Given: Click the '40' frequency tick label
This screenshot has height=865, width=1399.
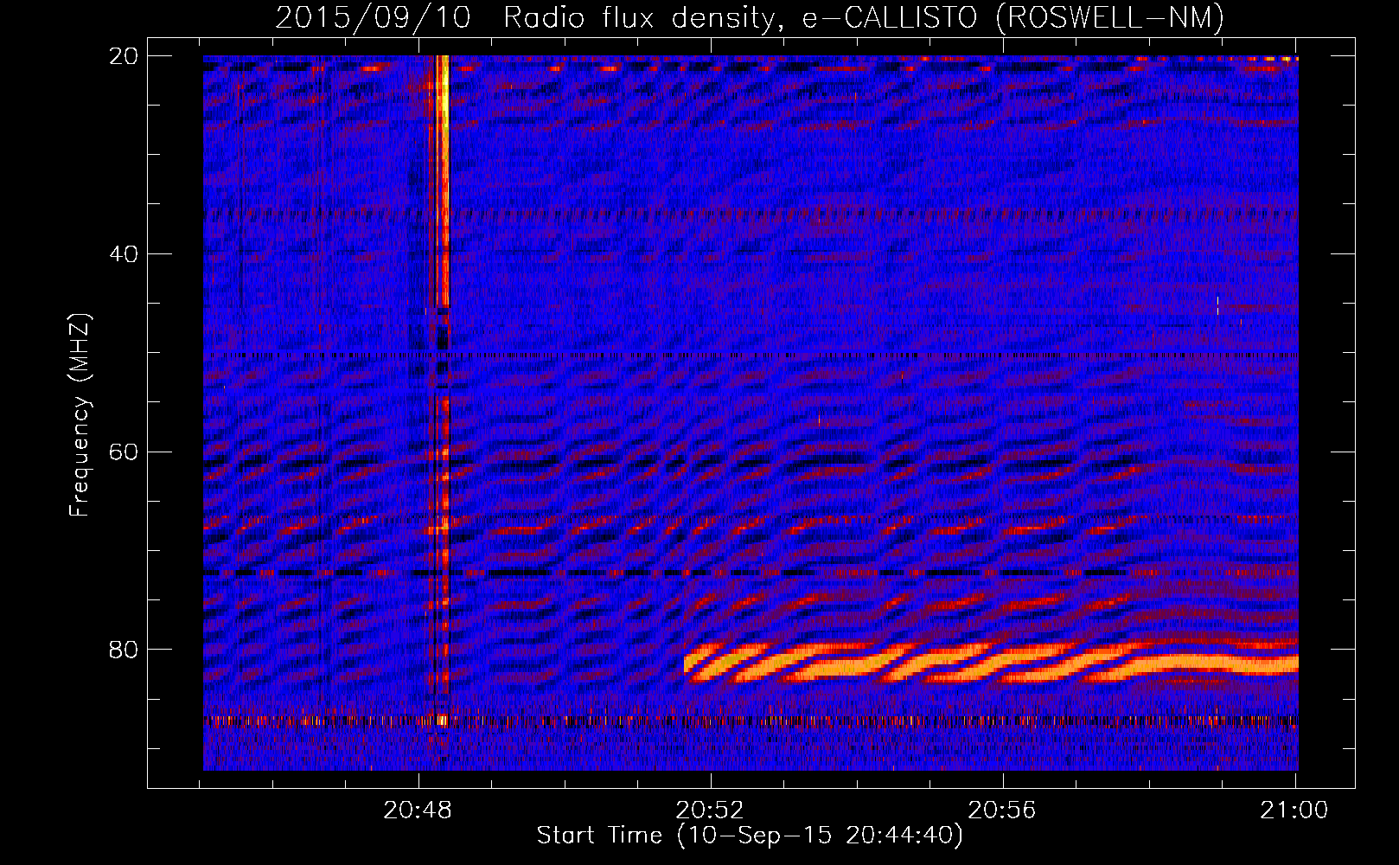Looking at the screenshot, I should point(124,254).
